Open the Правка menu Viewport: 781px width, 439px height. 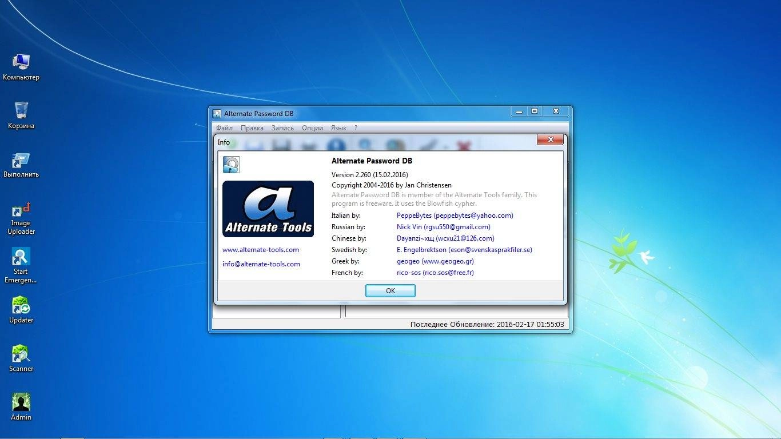[252, 128]
